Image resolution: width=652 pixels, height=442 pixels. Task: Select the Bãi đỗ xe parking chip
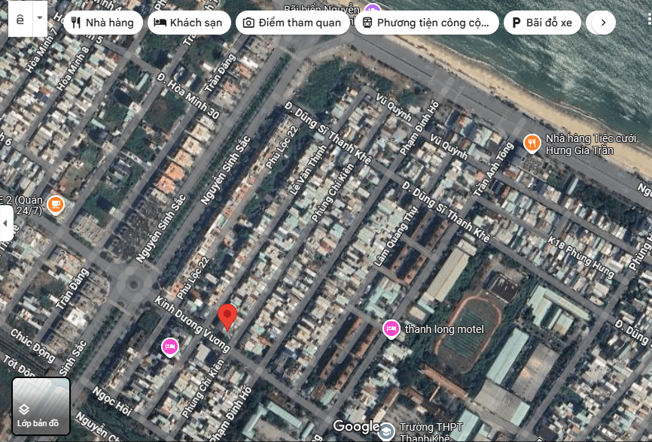pyautogui.click(x=542, y=23)
